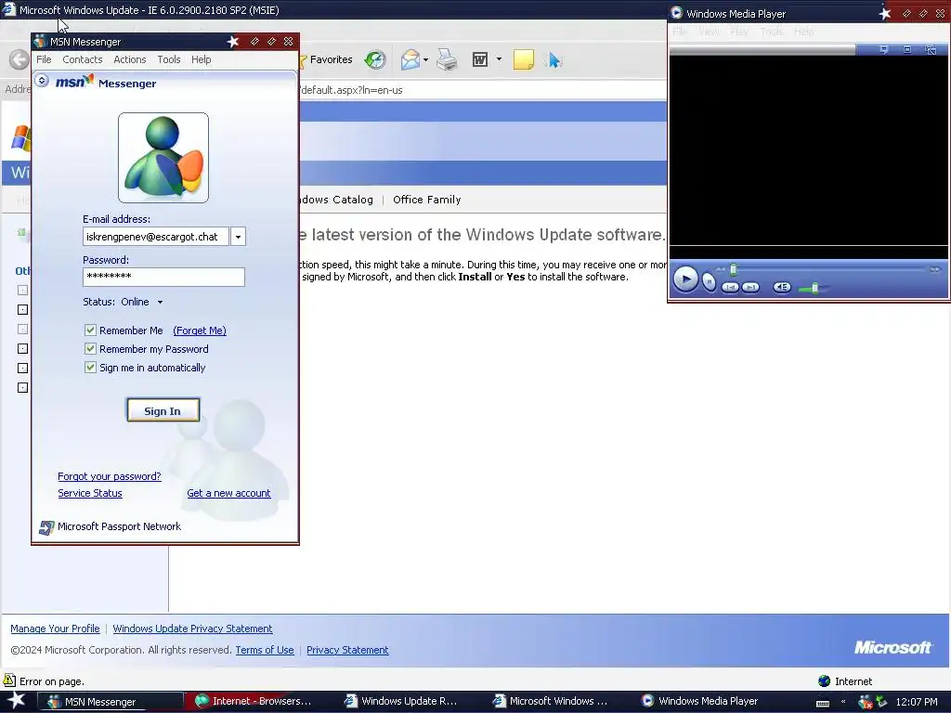Click the Next track button in Media Player
This screenshot has width=951, height=713.
(750, 287)
